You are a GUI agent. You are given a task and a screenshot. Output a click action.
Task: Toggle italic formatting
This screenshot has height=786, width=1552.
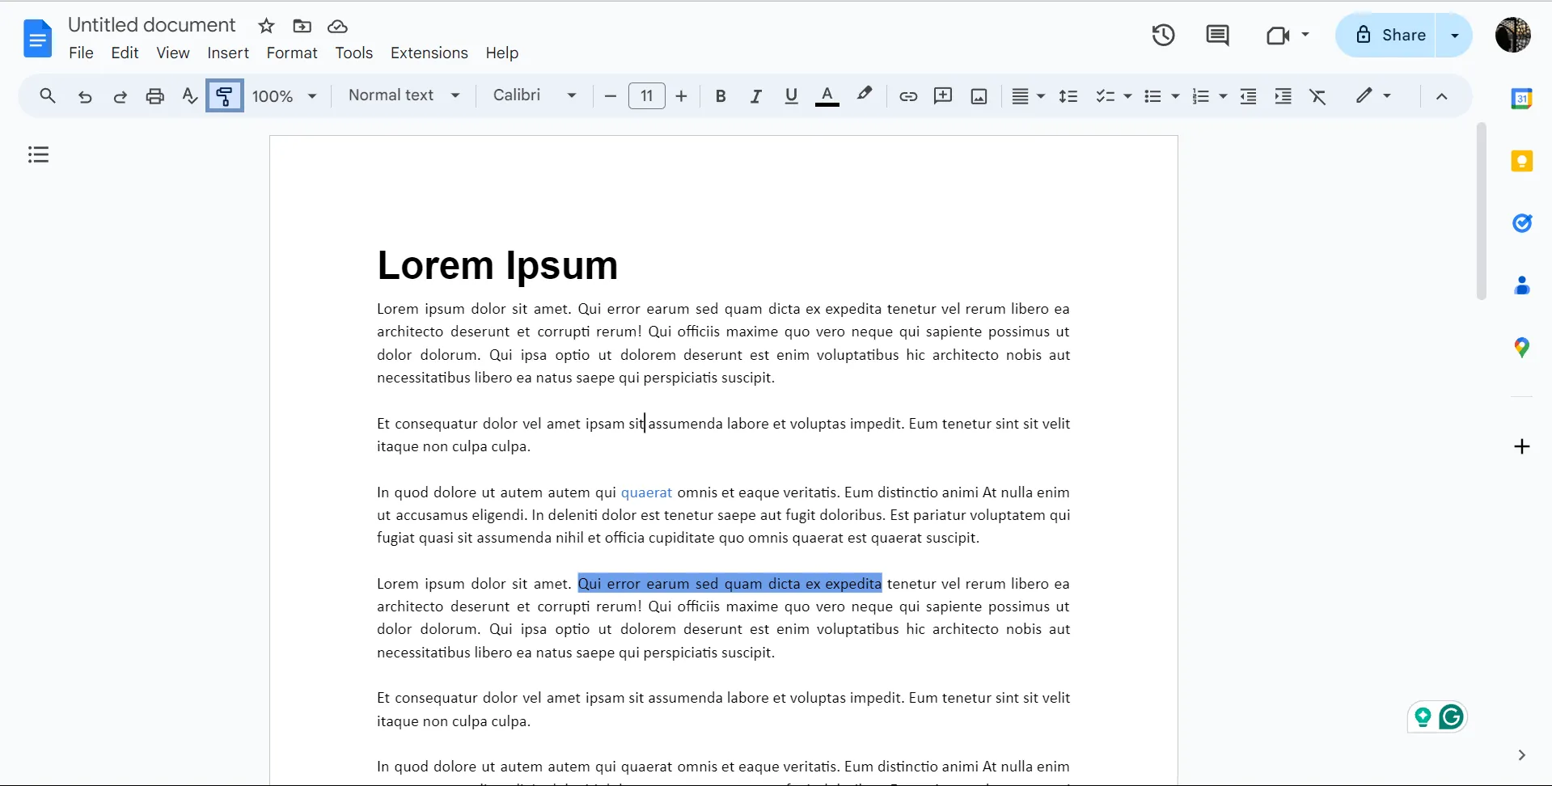(755, 96)
